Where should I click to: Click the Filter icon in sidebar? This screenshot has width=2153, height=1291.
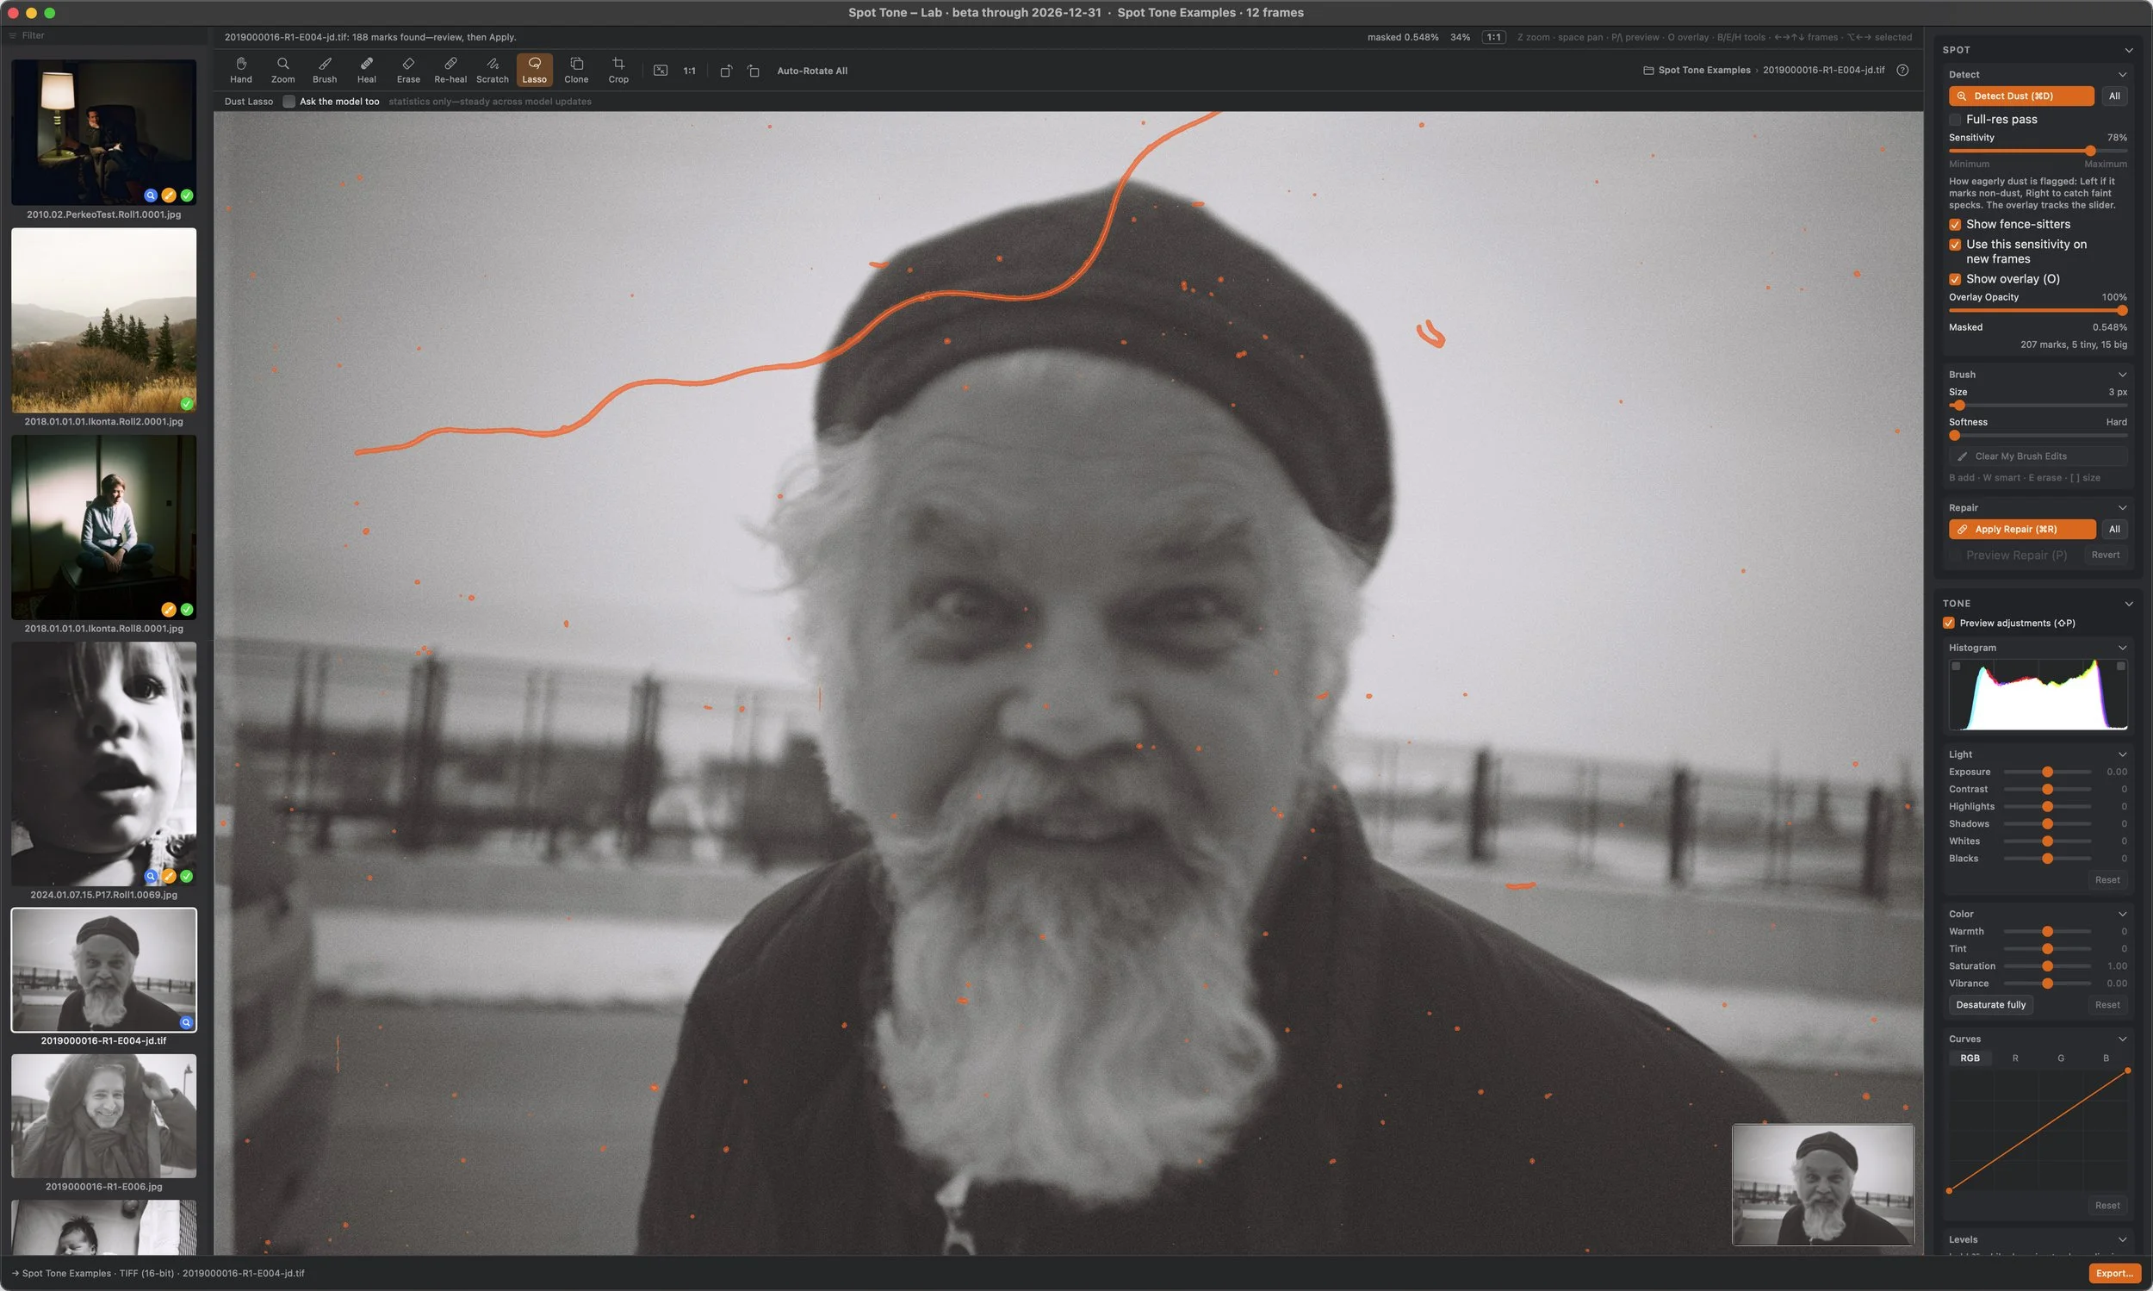pyautogui.click(x=13, y=35)
